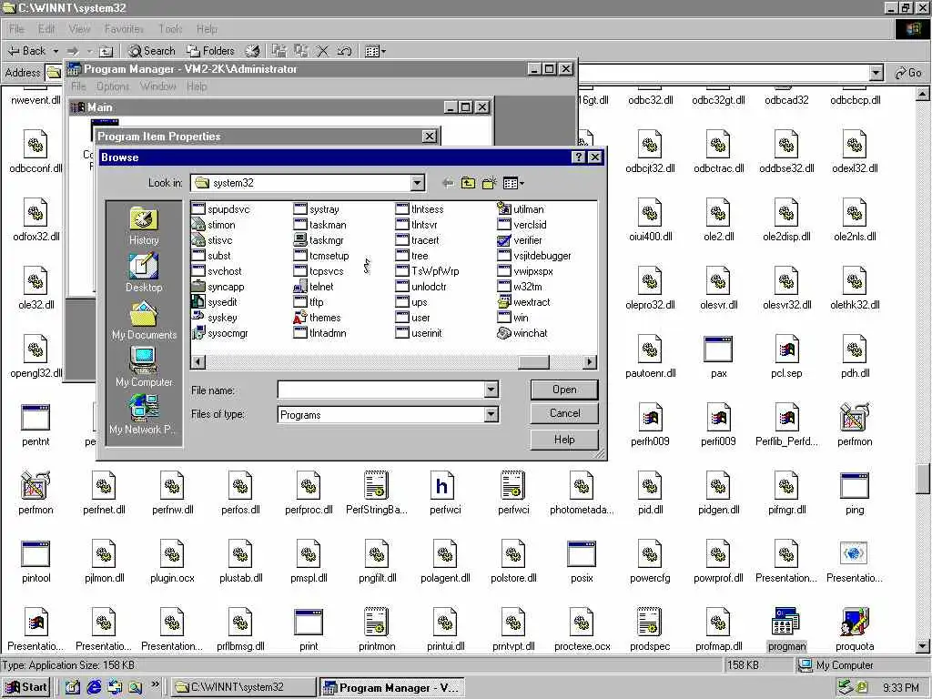Click Up One Level icon in Browse dialog
Image resolution: width=932 pixels, height=699 pixels.
pos(469,183)
